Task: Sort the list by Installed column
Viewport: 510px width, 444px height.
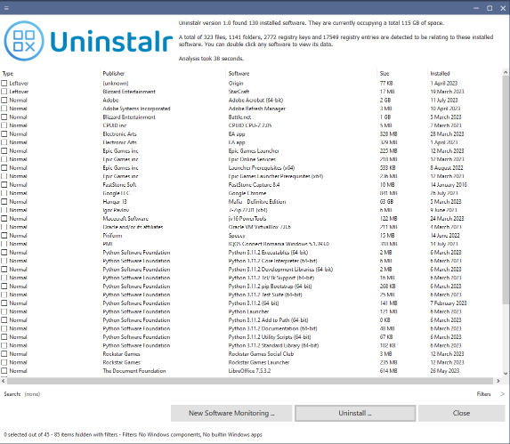Action: click(440, 74)
